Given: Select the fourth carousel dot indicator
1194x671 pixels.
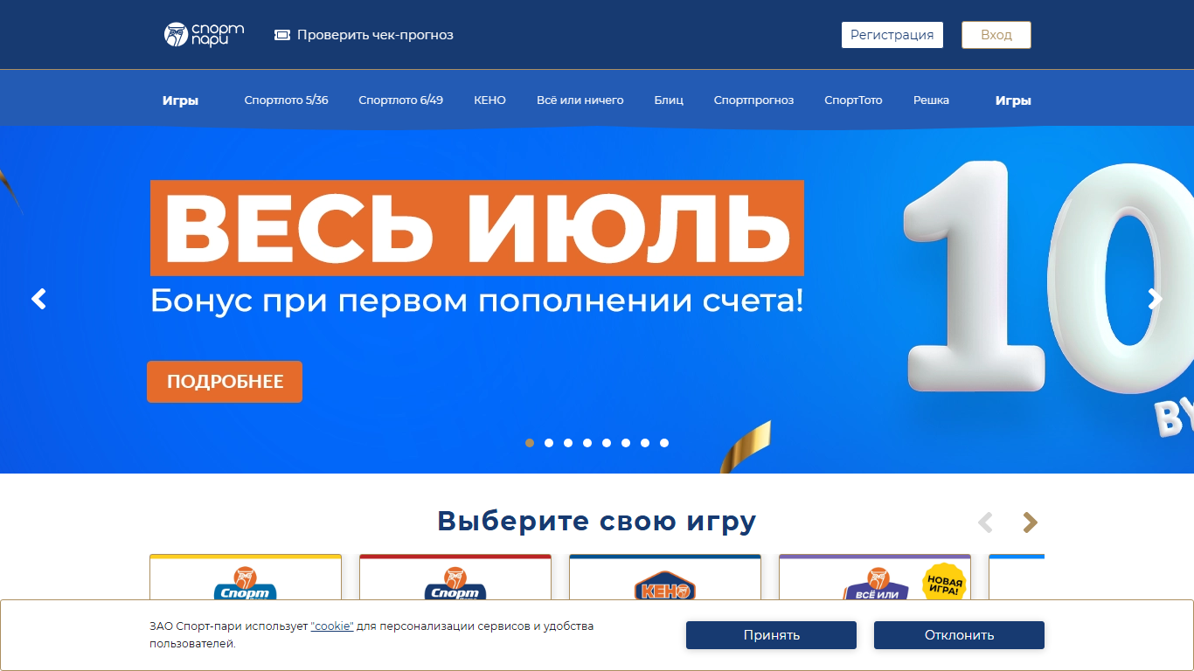Looking at the screenshot, I should (587, 443).
